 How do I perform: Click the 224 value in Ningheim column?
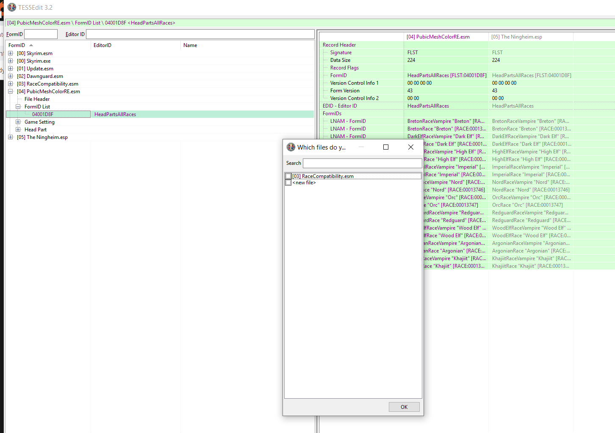click(x=496, y=60)
